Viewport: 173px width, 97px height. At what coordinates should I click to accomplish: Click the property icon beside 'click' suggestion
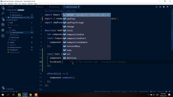point(65,30)
